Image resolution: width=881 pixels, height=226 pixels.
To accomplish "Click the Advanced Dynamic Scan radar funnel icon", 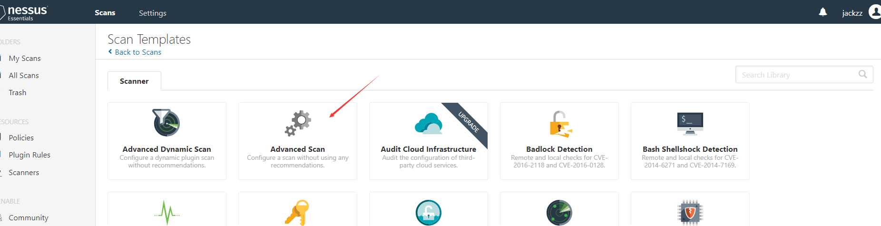I will [x=166, y=123].
